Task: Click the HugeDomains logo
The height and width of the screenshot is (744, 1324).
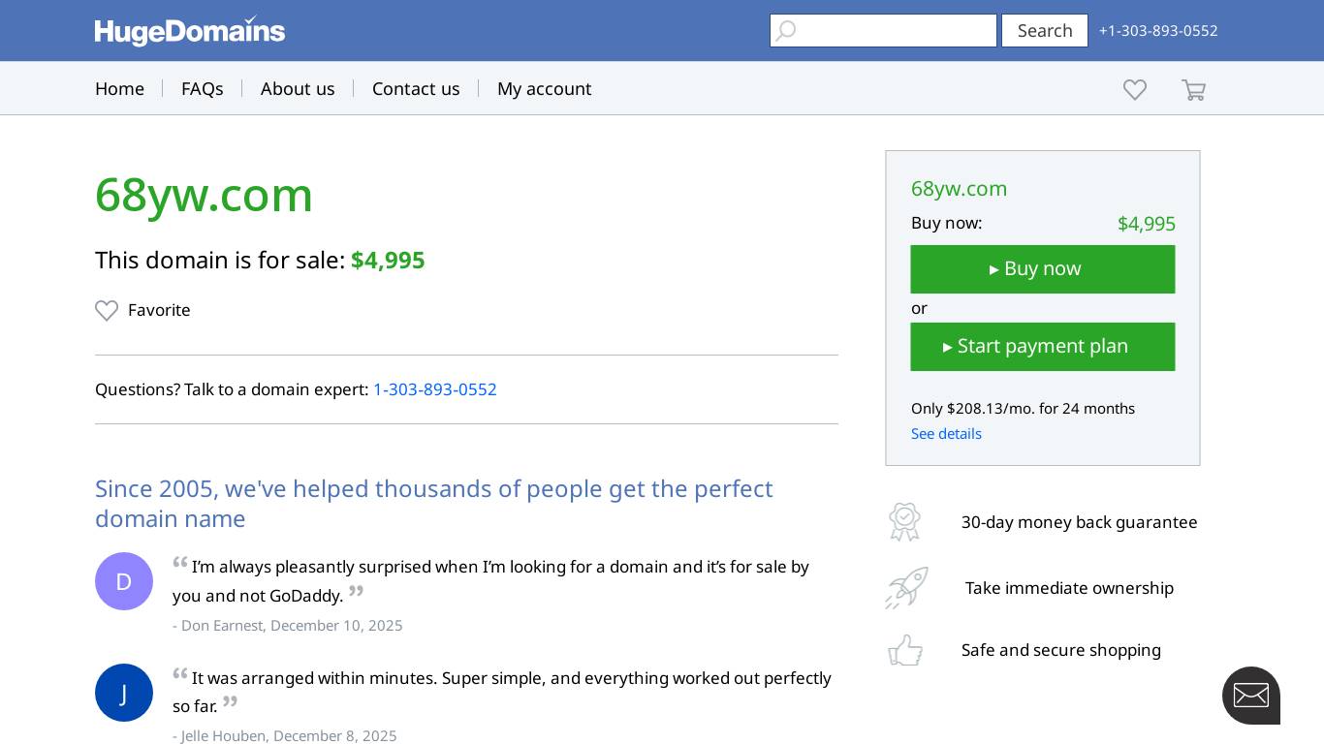Action: 190,31
